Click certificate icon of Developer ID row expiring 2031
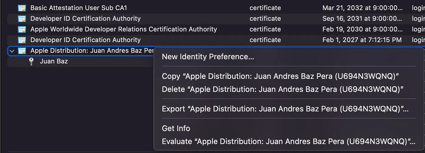Screen dimensions: 425x153 click(x=22, y=19)
